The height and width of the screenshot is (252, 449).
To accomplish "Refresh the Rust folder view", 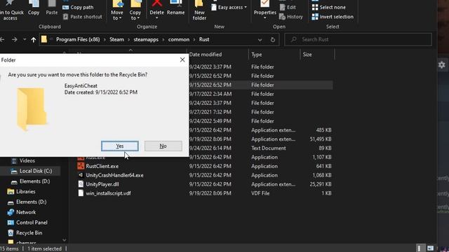I will (273, 40).
